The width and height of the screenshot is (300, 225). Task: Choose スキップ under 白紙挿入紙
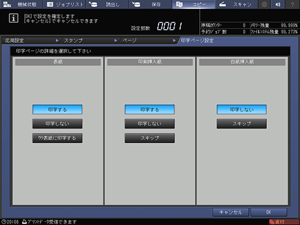[241, 124]
